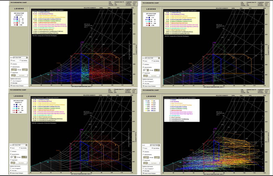Click Next Month button in January–December hourly chart
Screen dimensions: 273x176
[22, 75]
